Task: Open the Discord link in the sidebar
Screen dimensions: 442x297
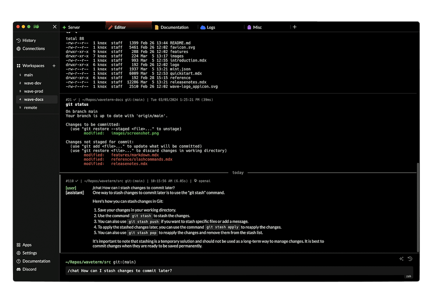Action: tap(28, 269)
